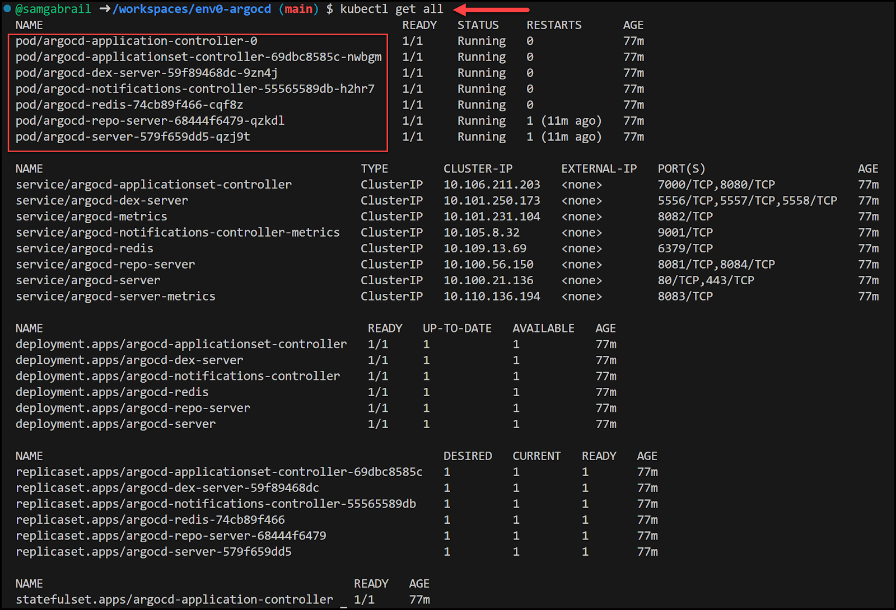Click port 8083/TCP
This screenshot has width=896, height=610.
pyautogui.click(x=685, y=296)
